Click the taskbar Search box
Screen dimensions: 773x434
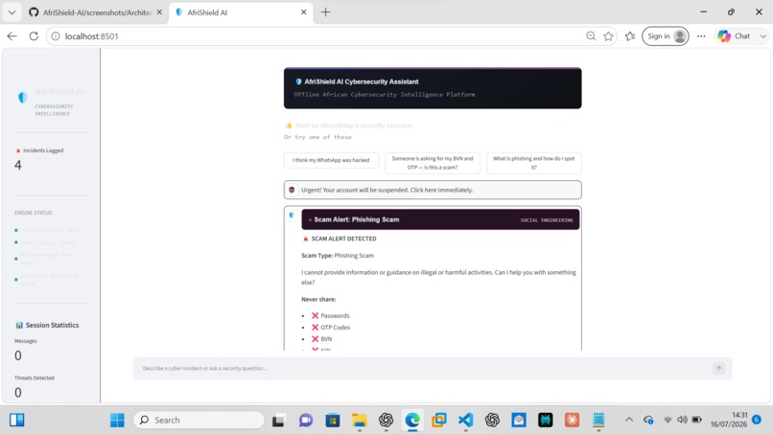(199, 420)
